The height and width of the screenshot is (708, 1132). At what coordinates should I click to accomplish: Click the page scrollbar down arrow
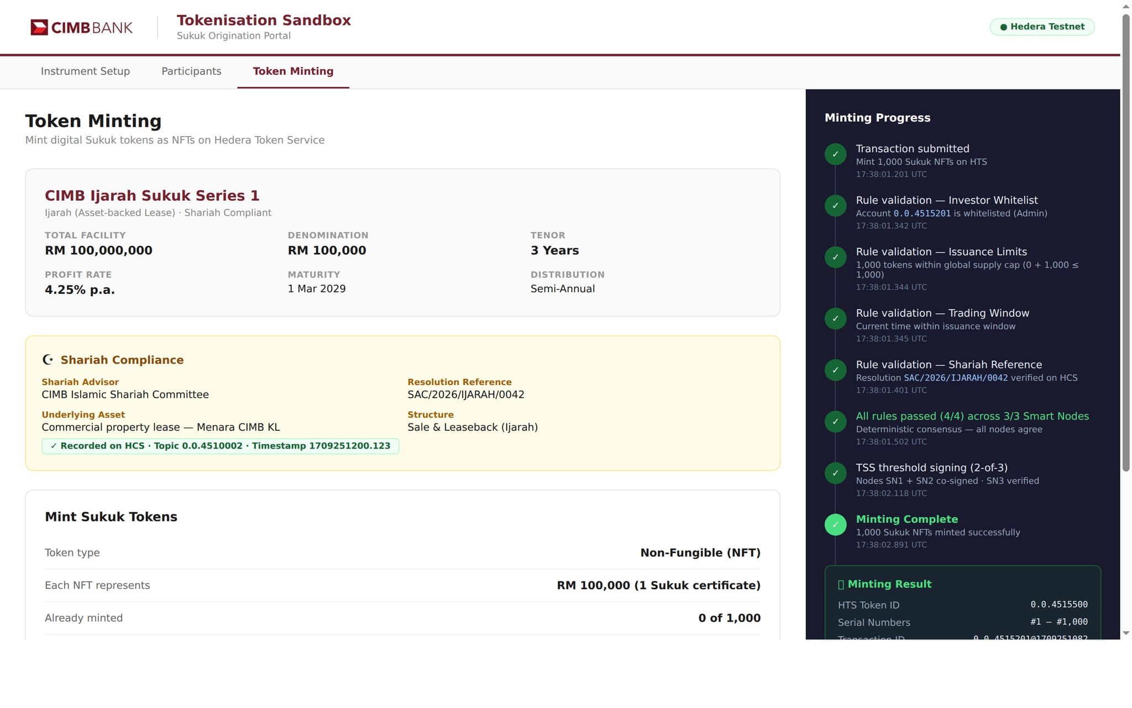[x=1126, y=633]
